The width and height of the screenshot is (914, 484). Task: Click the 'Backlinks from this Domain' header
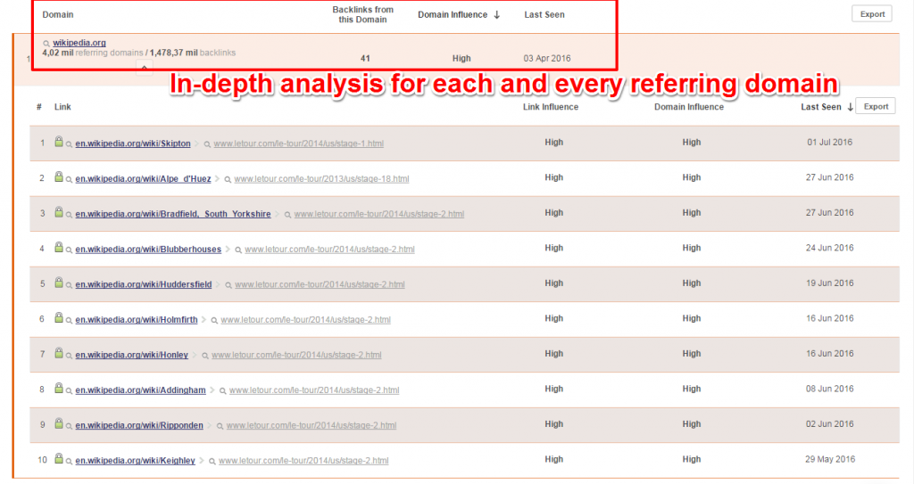tap(362, 14)
